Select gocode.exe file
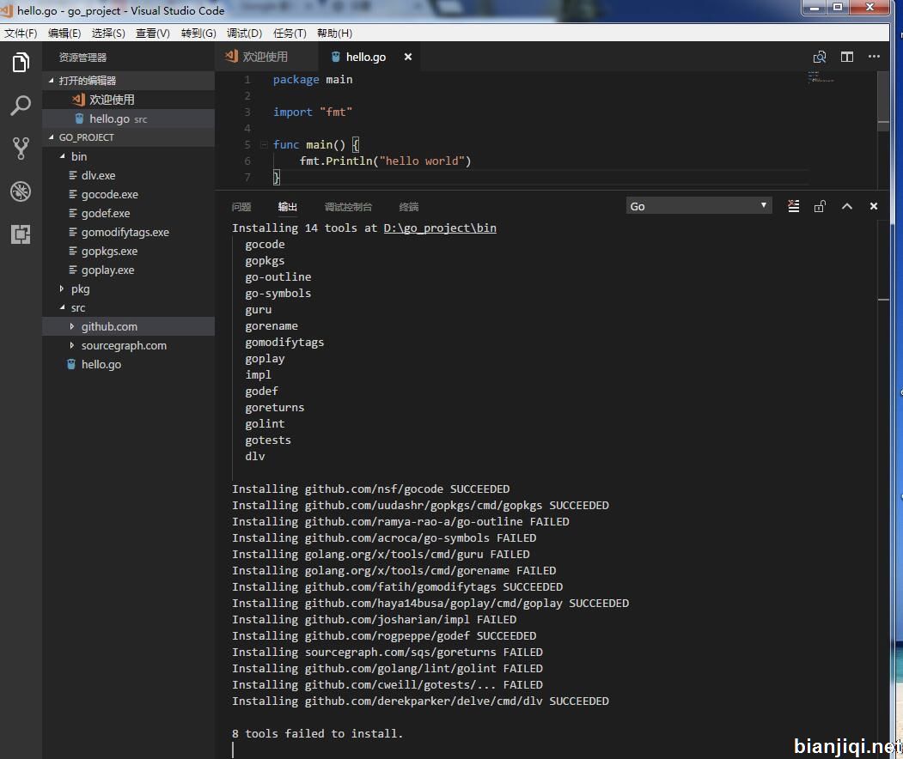Image resolution: width=903 pixels, height=759 pixels. coord(128,194)
